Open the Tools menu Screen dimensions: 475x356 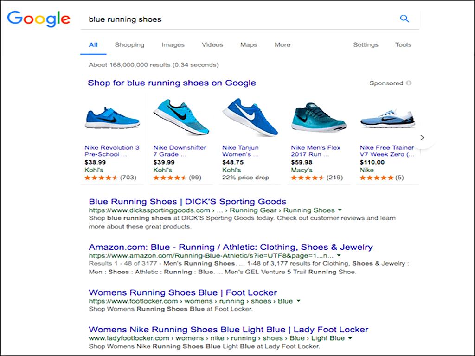(x=403, y=44)
